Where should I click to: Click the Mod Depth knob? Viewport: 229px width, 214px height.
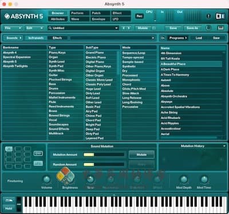point(184,179)
